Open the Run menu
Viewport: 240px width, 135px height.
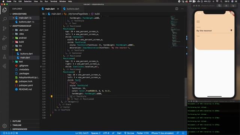[46, 1]
